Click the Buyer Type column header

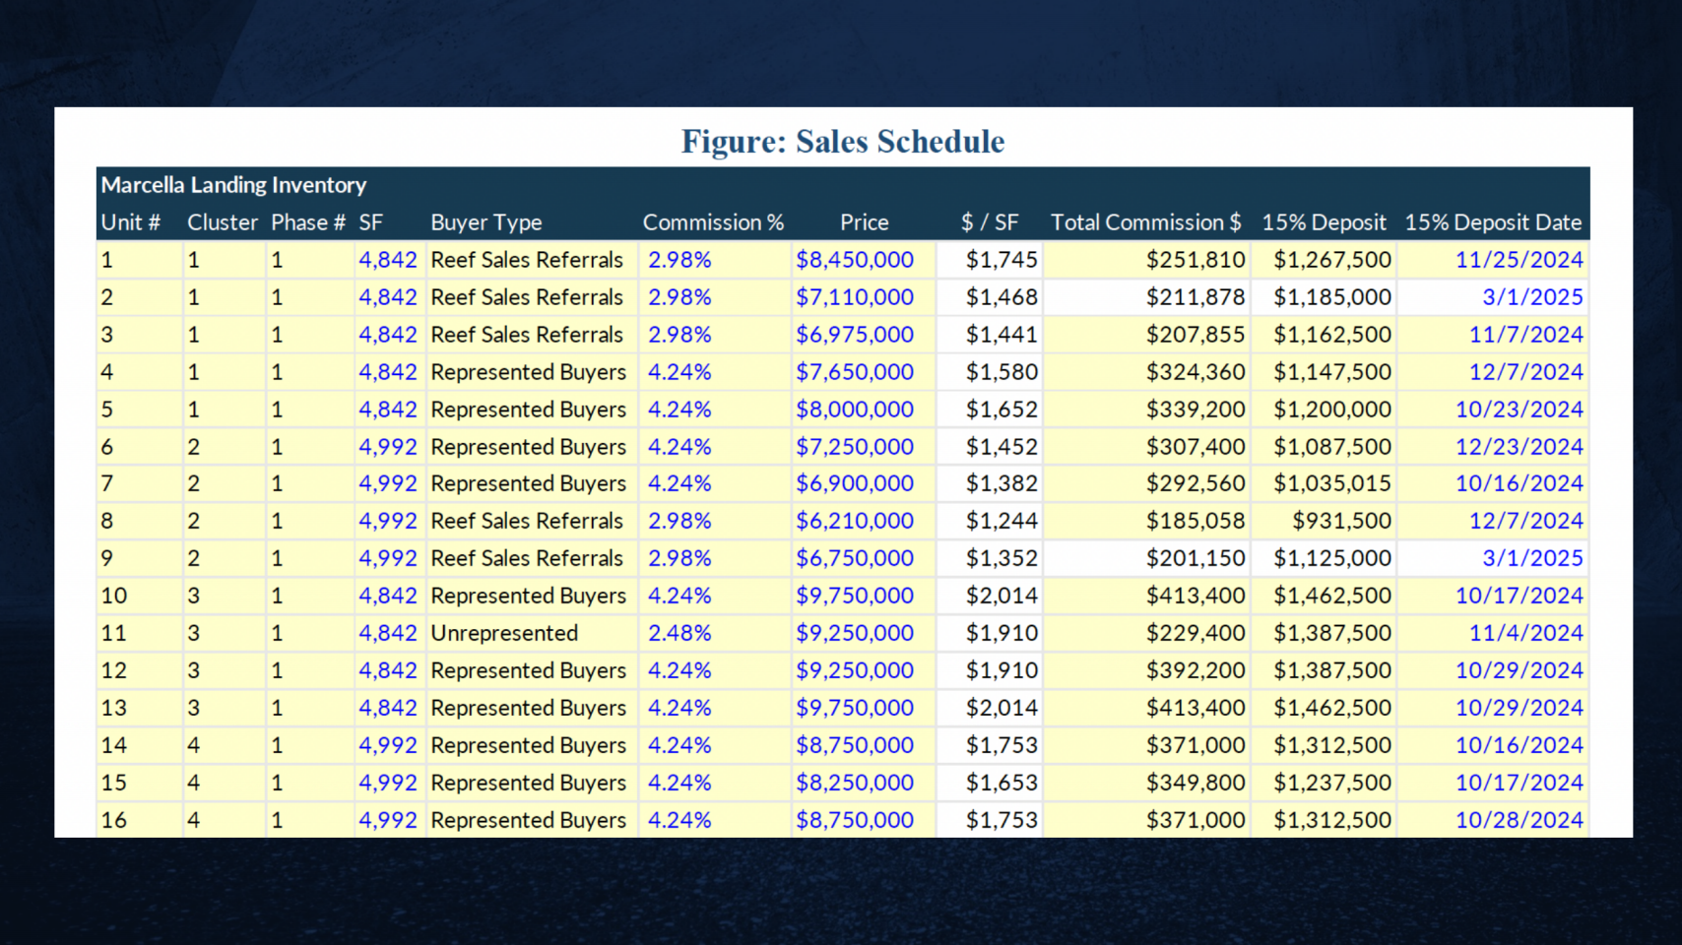(x=485, y=222)
